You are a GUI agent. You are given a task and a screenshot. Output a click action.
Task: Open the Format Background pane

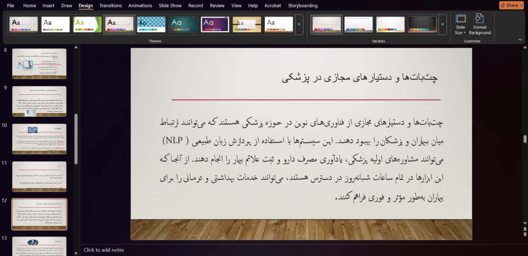click(x=480, y=24)
